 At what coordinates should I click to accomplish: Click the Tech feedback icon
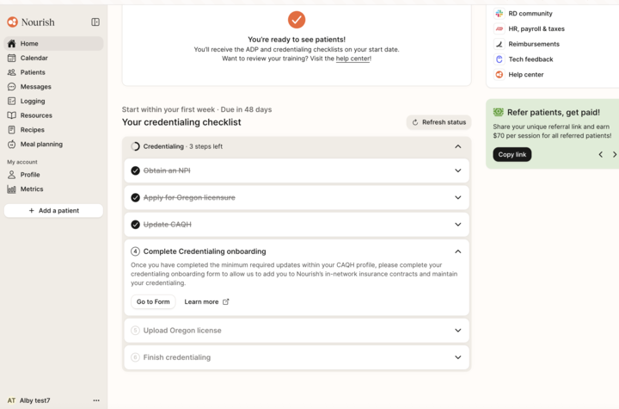(499, 59)
